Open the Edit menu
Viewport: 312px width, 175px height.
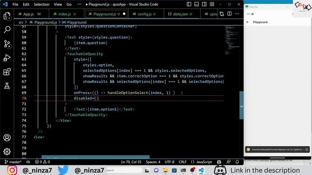[26, 4]
